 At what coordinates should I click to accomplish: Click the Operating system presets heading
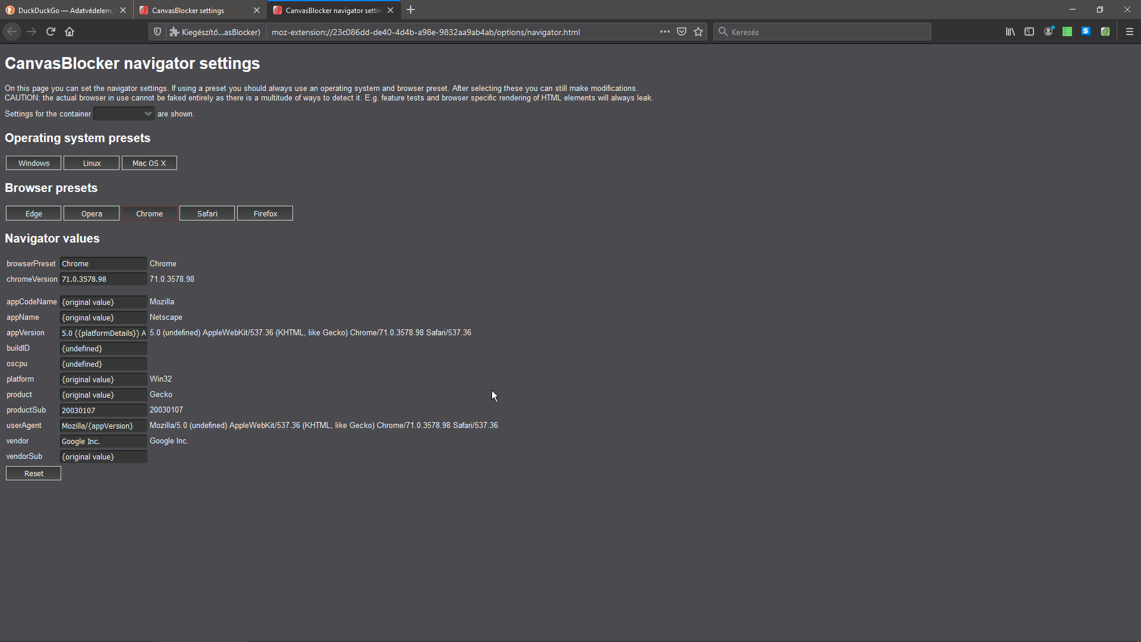point(77,138)
